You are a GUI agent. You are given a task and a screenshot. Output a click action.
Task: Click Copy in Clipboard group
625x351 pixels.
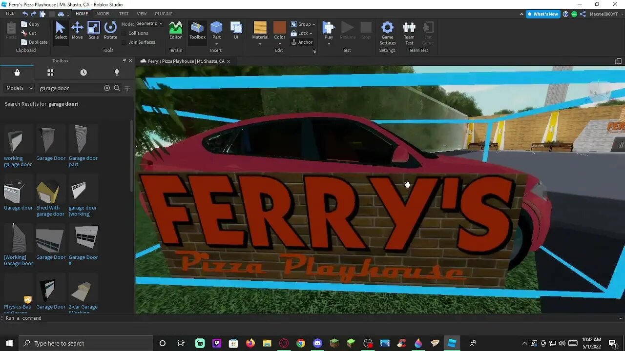point(30,24)
